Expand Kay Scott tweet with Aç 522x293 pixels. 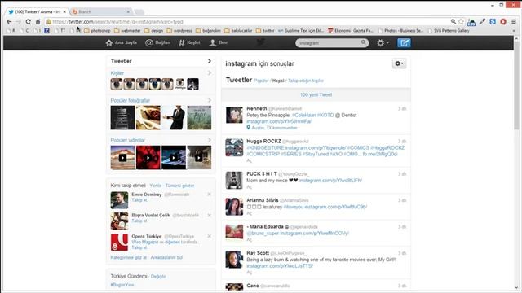click(x=249, y=273)
